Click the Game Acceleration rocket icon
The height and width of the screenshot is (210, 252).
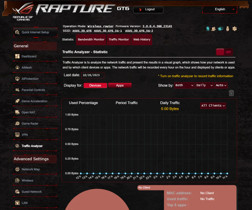coord(17,101)
